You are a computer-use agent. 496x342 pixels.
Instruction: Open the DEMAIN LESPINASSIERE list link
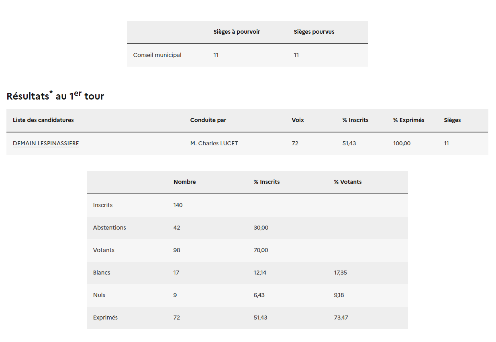(x=46, y=143)
